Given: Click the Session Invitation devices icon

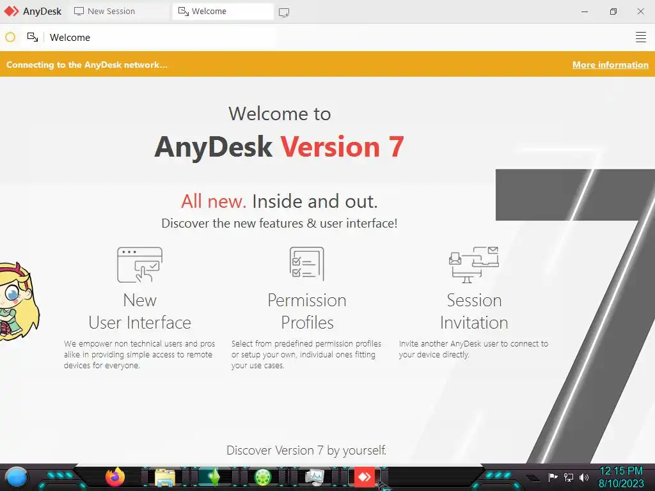Looking at the screenshot, I should point(474,264).
